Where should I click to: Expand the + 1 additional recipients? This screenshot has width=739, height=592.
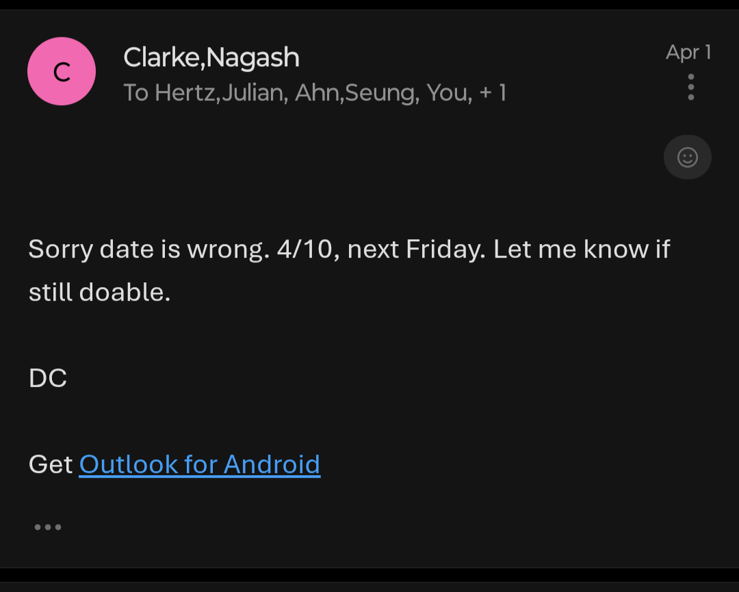point(493,93)
